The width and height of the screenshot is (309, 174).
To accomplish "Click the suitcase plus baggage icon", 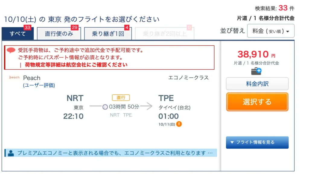I will 256,71.
